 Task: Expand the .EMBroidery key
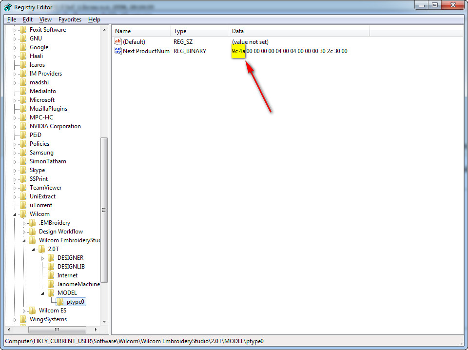coord(24,223)
